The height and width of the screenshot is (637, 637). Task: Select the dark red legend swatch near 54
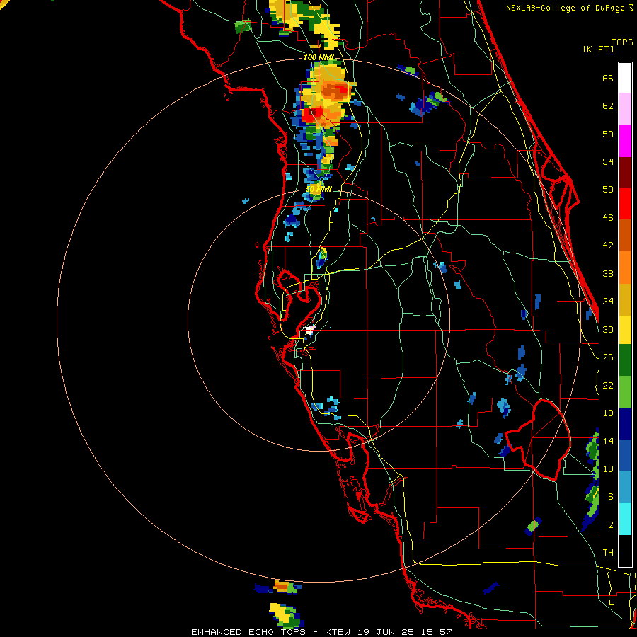click(x=625, y=173)
